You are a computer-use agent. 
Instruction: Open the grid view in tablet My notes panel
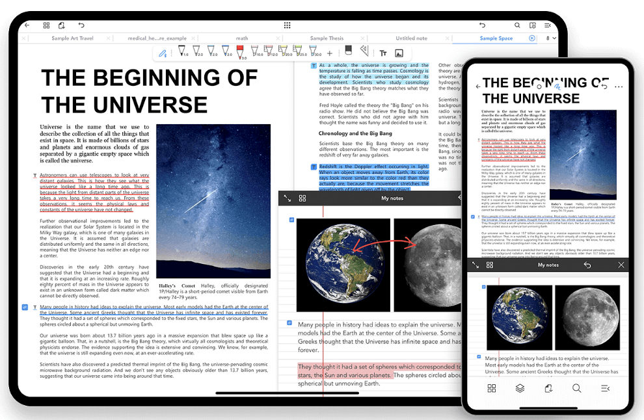(x=302, y=198)
